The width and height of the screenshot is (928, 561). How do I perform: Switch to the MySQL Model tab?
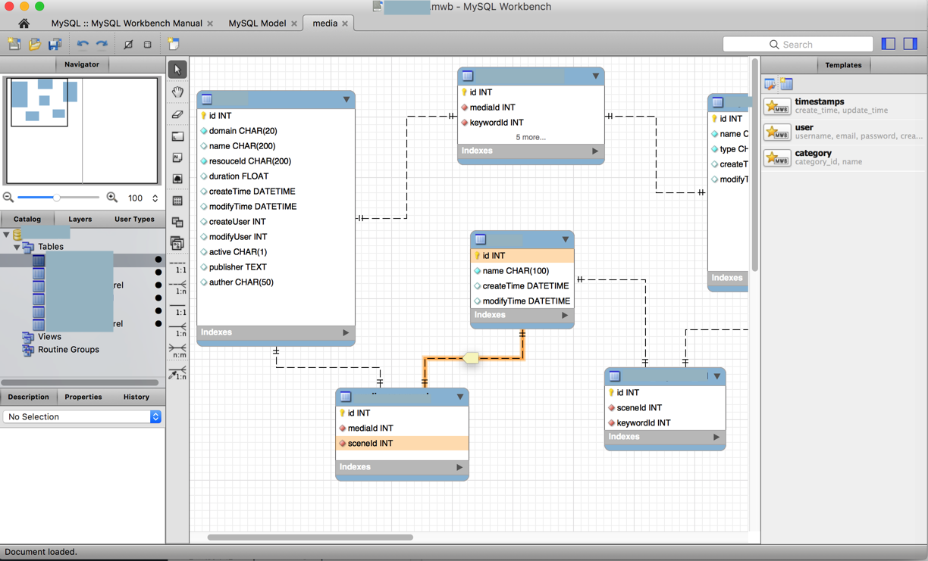coord(257,23)
